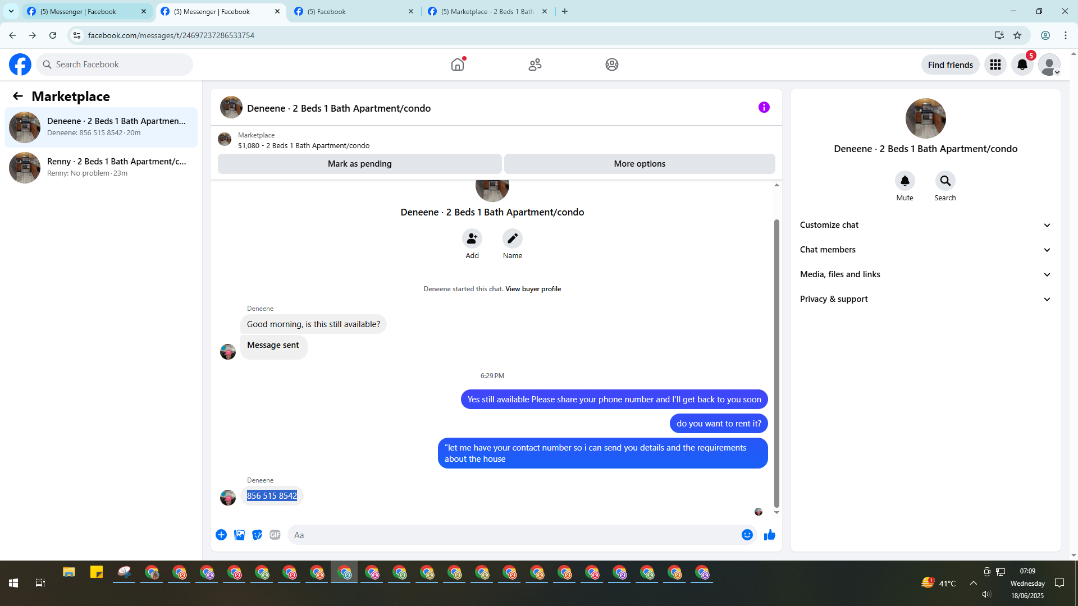Screen dimensions: 1078x606
Task: Open the chat header title Deneene
Action: 339,108
